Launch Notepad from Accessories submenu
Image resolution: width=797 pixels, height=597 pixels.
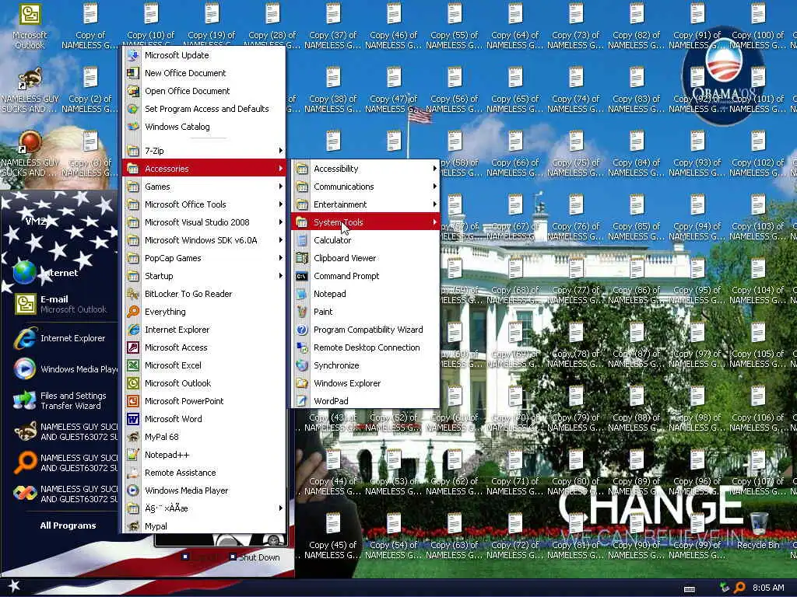click(x=365, y=293)
